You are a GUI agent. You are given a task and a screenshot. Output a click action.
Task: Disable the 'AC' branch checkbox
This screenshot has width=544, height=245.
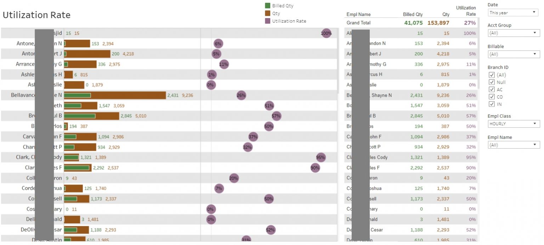(492, 89)
